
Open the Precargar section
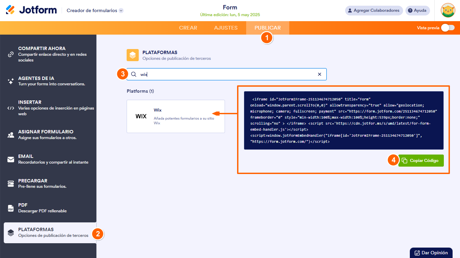click(48, 183)
